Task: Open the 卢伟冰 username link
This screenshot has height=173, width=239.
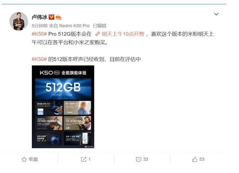Action: pyautogui.click(x=40, y=17)
